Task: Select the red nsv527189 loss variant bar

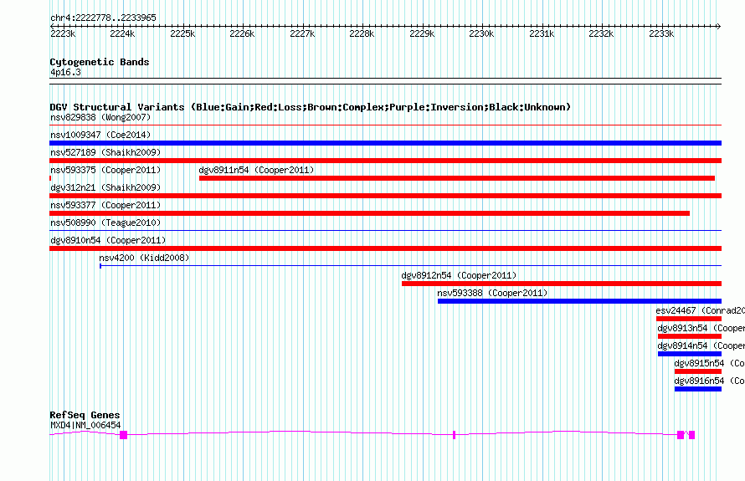Action: [385, 161]
